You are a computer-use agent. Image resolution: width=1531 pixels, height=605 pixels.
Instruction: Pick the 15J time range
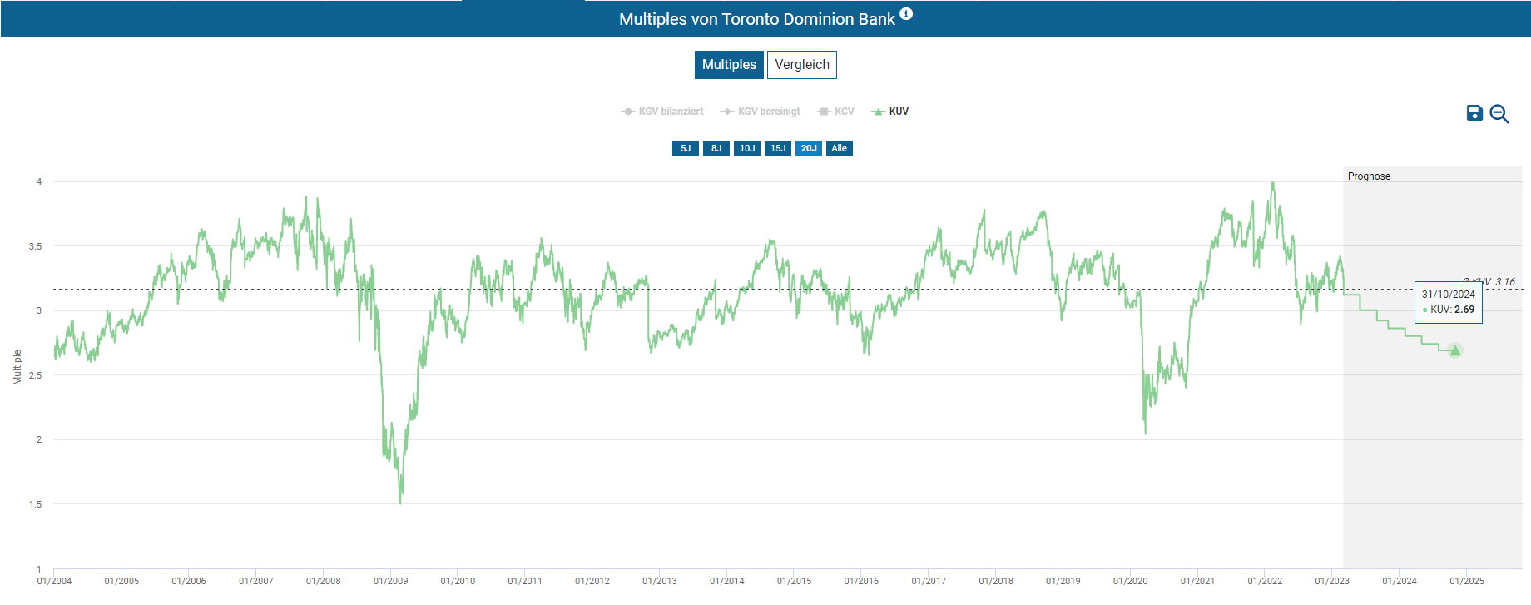click(x=777, y=148)
